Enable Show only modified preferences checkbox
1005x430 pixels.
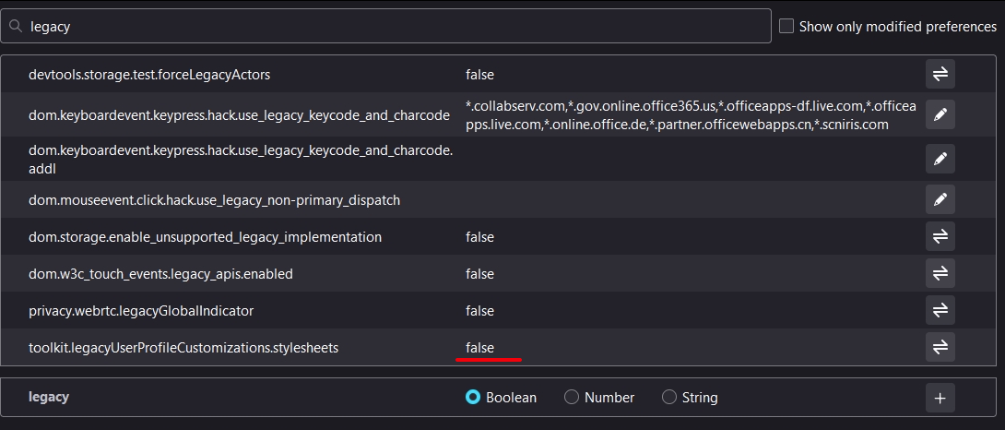click(x=786, y=26)
